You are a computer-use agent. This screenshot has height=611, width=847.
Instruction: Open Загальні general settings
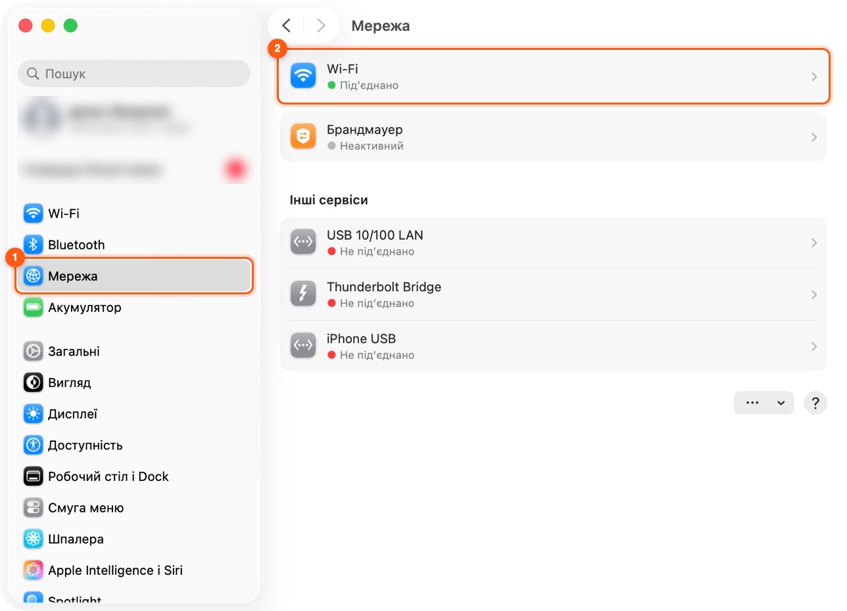(x=134, y=351)
